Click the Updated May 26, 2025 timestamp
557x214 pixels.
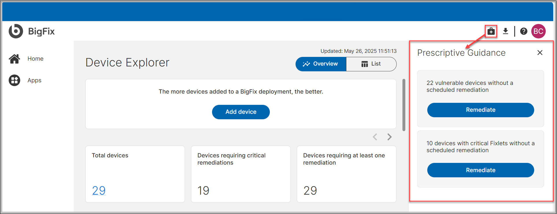[x=359, y=51]
